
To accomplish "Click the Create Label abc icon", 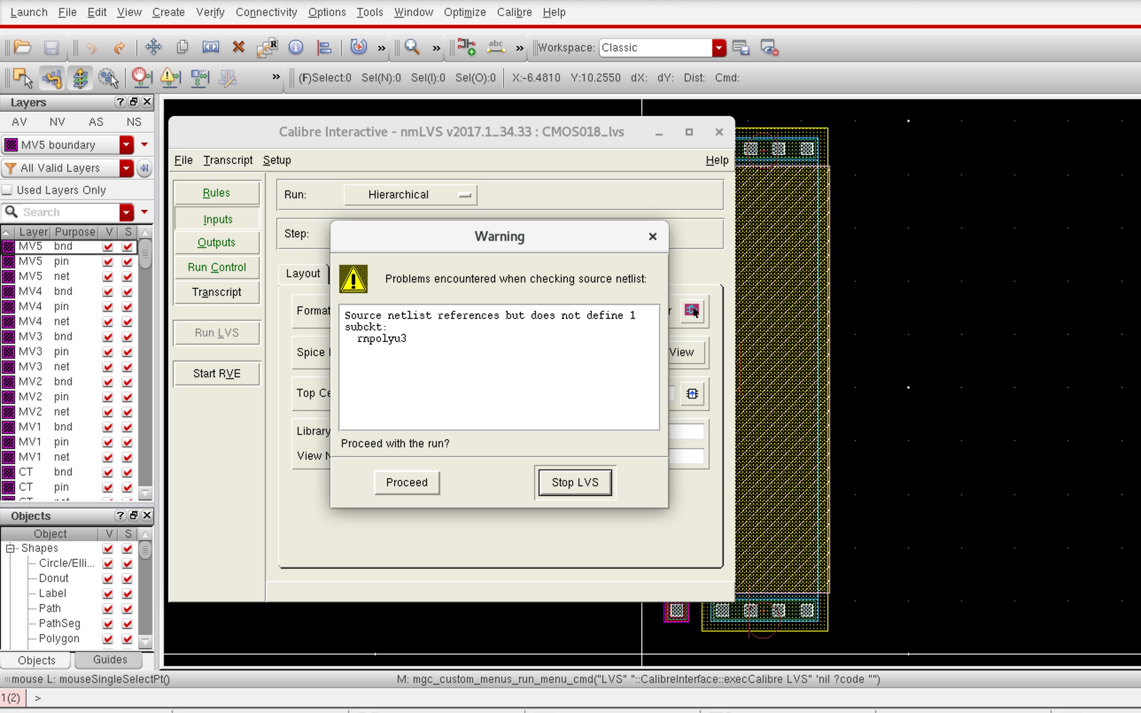I will coord(496,47).
